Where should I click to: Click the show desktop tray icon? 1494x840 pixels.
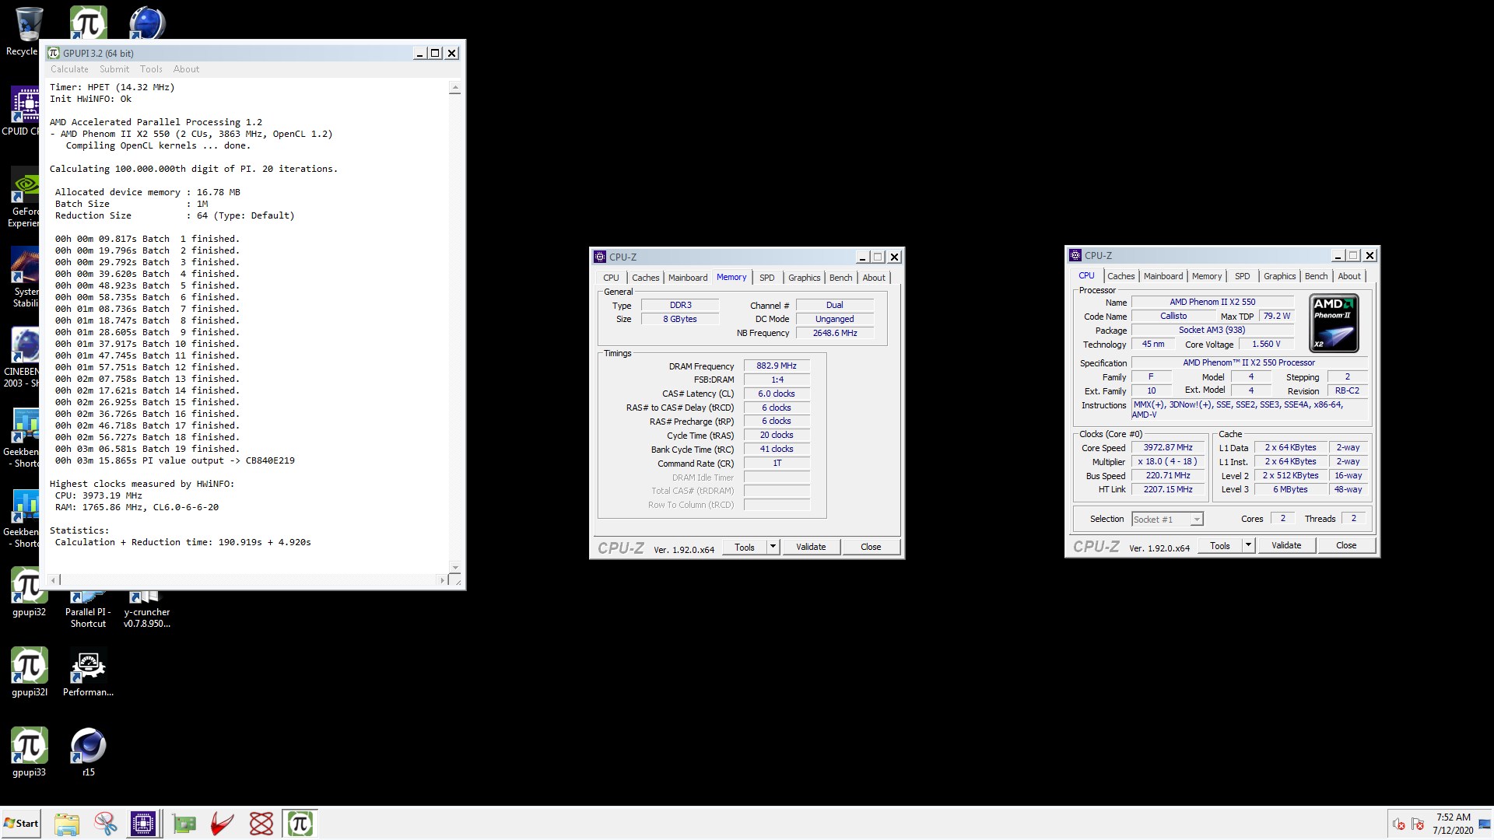pos(1485,824)
